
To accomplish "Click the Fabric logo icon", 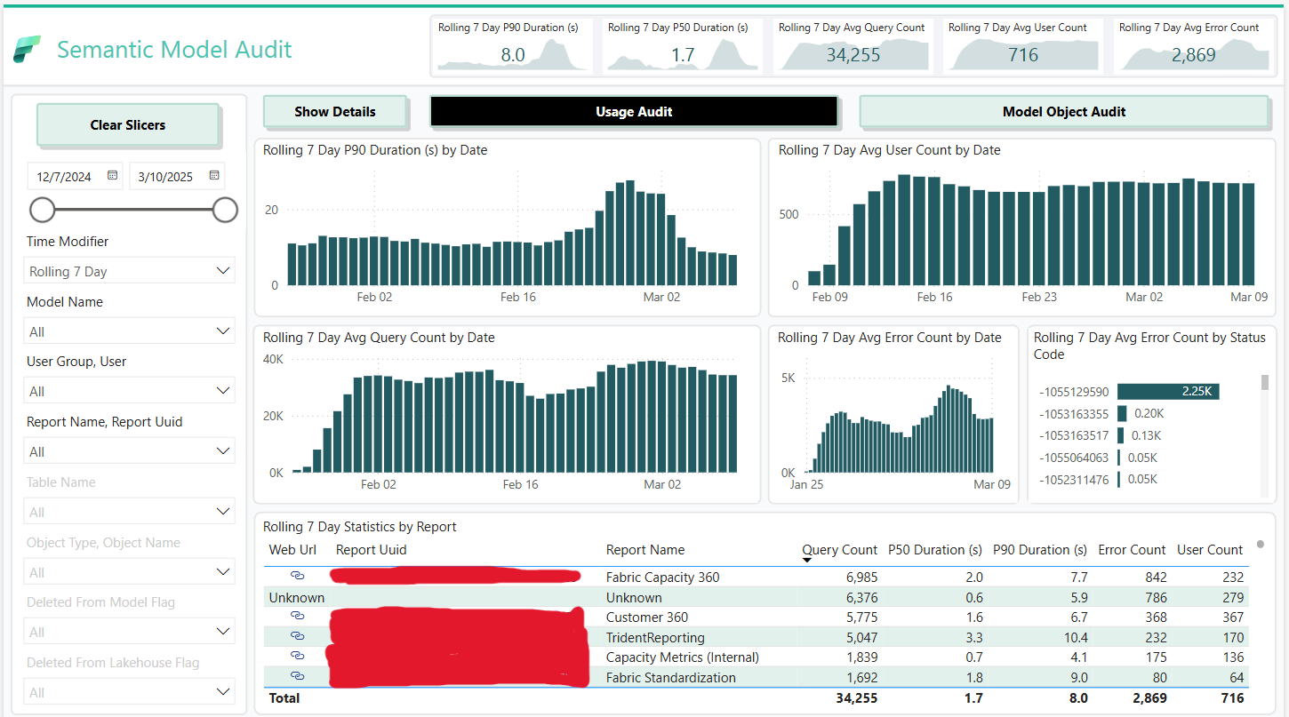I will [x=28, y=51].
